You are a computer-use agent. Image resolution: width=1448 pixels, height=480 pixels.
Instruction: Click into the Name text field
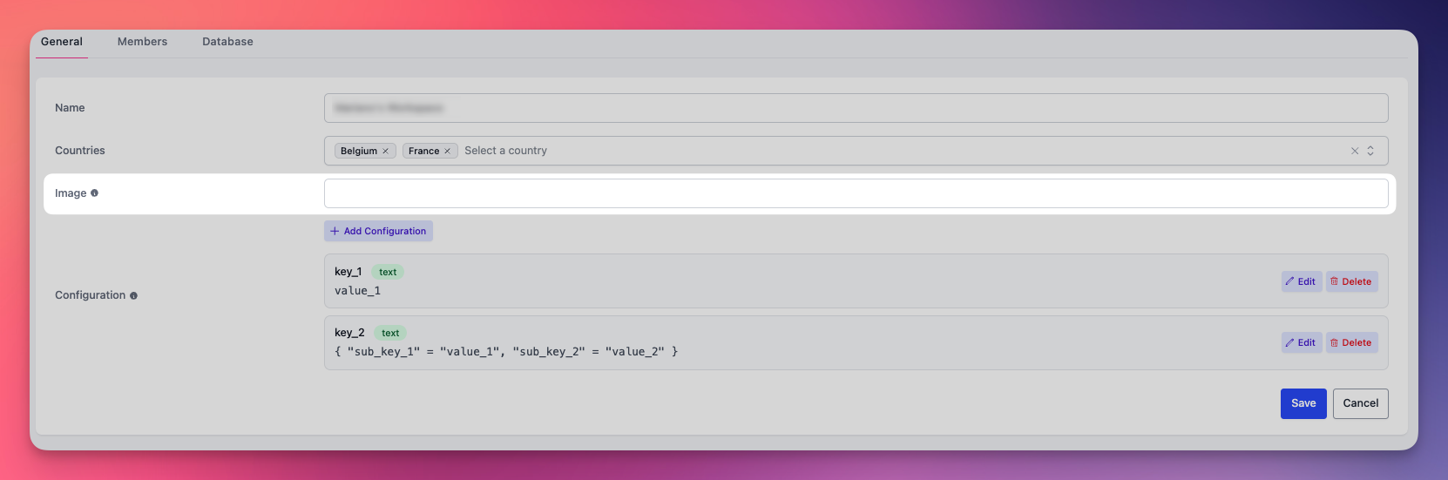(x=856, y=108)
